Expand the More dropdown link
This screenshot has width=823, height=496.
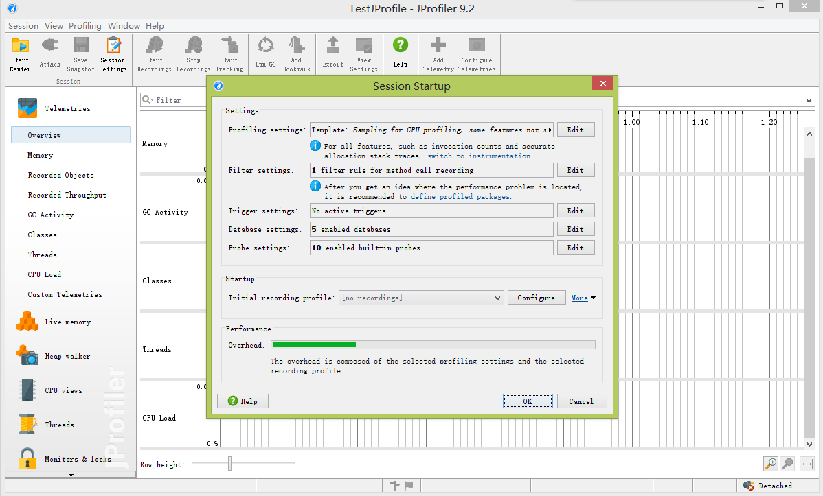583,298
